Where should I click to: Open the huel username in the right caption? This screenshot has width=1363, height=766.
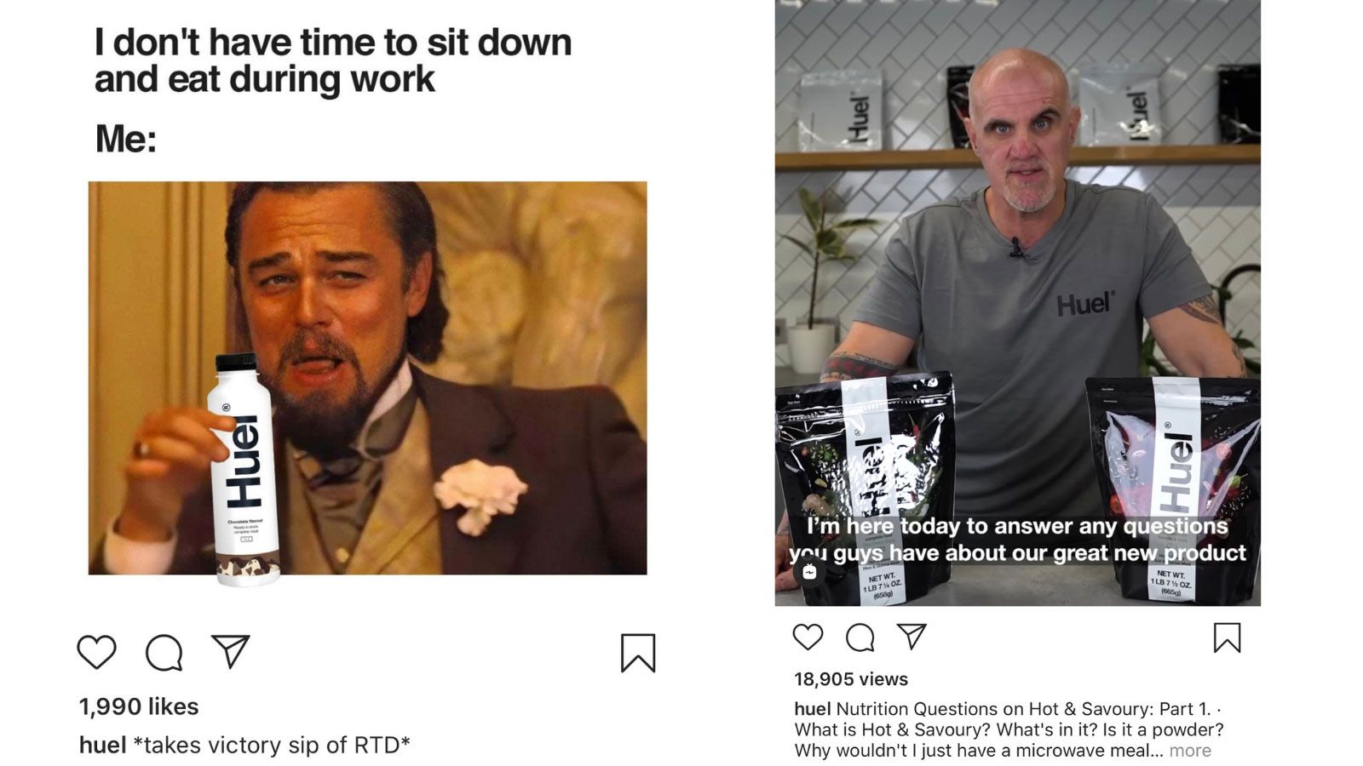point(812,709)
